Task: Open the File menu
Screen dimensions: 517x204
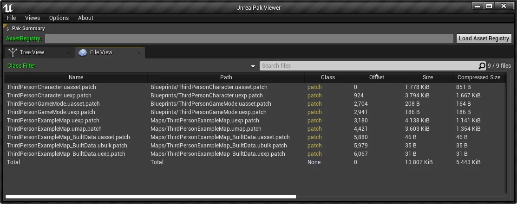Action: pyautogui.click(x=12, y=18)
